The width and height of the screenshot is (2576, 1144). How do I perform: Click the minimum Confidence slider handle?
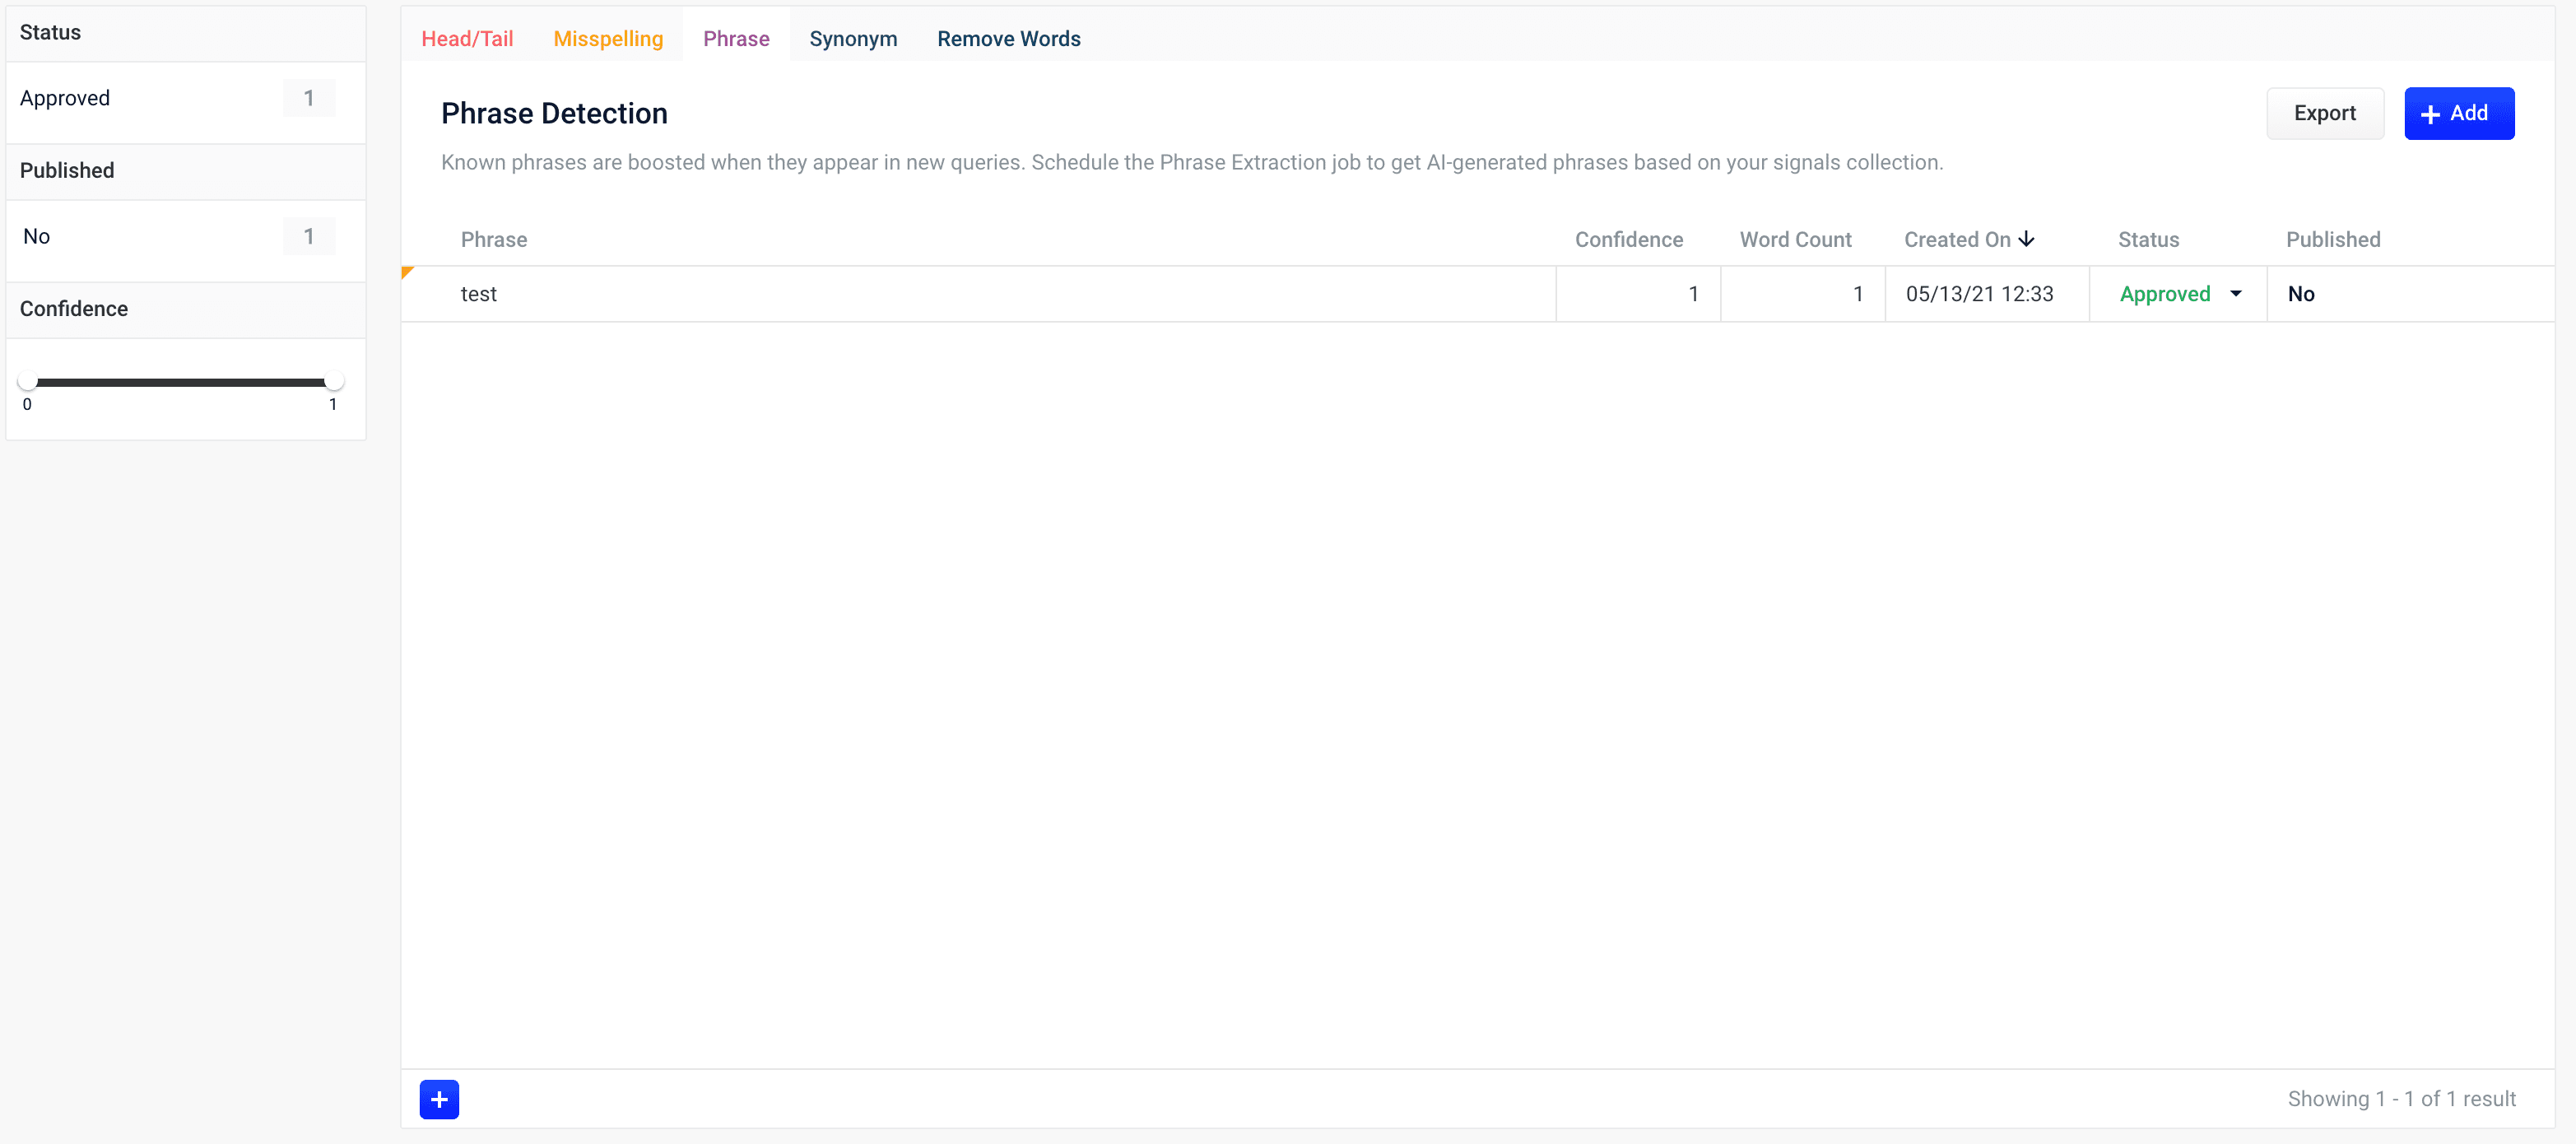pyautogui.click(x=28, y=381)
